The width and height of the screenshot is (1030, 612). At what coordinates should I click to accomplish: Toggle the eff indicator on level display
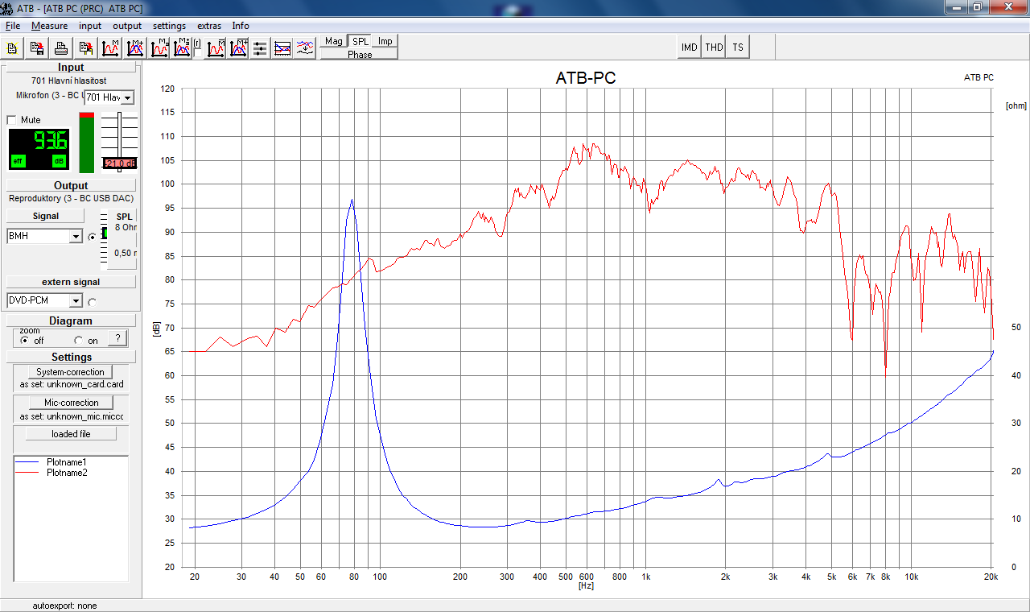tap(18, 161)
